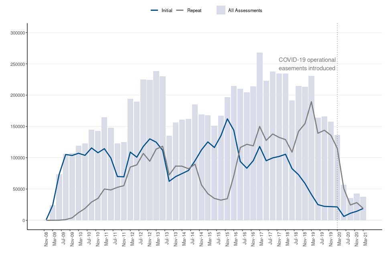Click the Initial line's highest peak point
The height and width of the screenshot is (257, 385).
point(227,119)
